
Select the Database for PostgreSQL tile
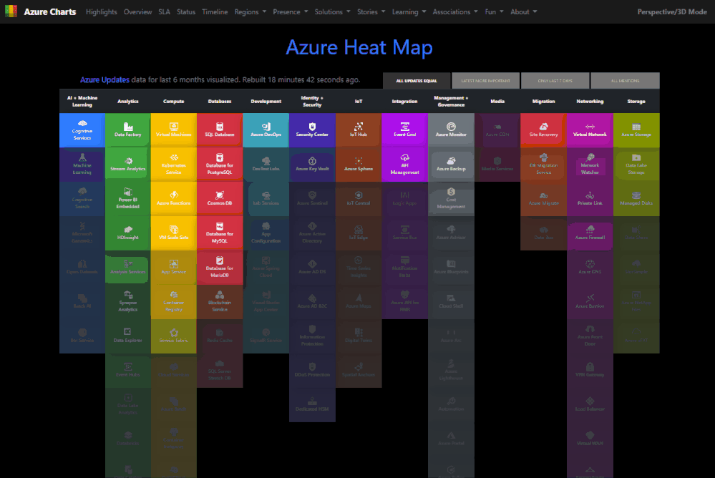[220, 165]
